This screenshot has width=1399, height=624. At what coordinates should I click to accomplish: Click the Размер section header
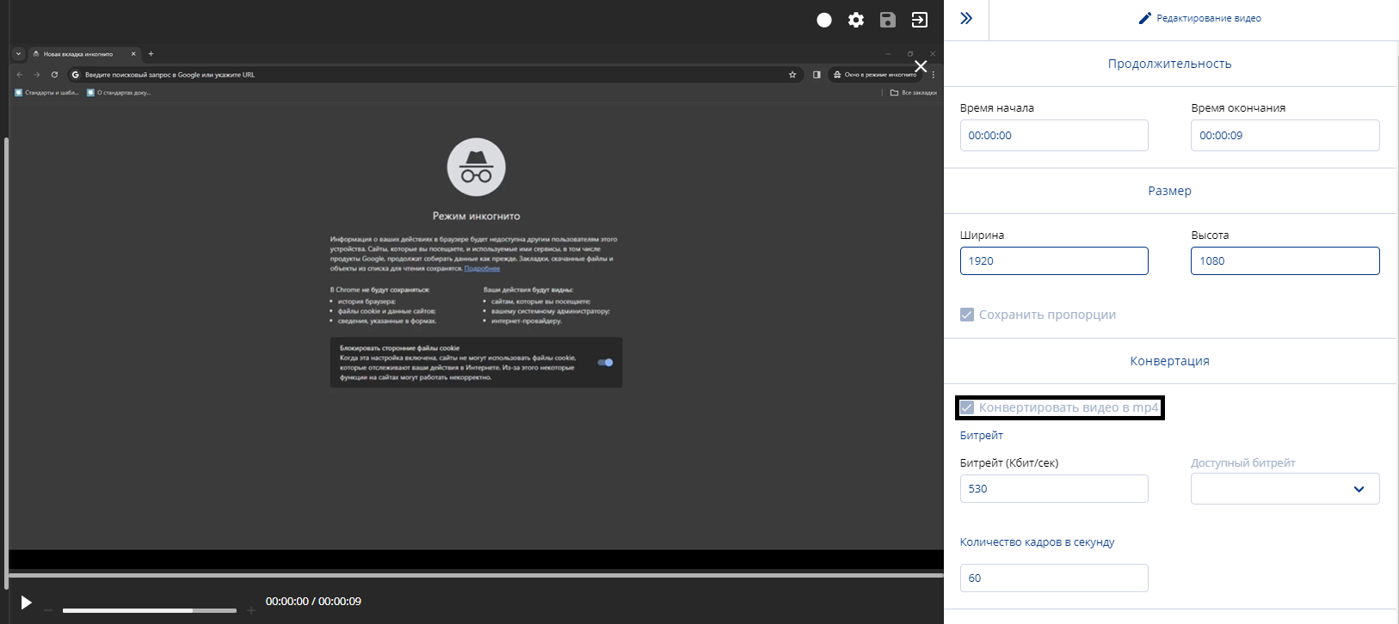[x=1169, y=191]
